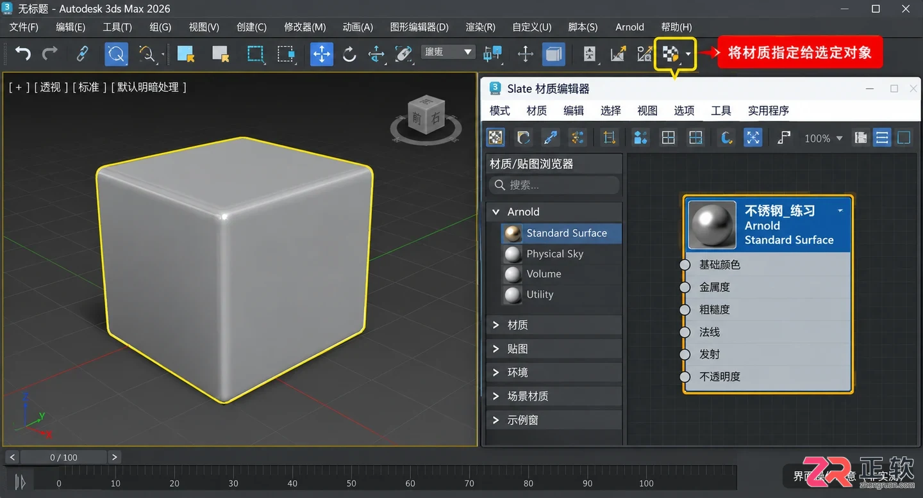
Task: Collapse the Arnold group in browser
Action: [x=495, y=211]
